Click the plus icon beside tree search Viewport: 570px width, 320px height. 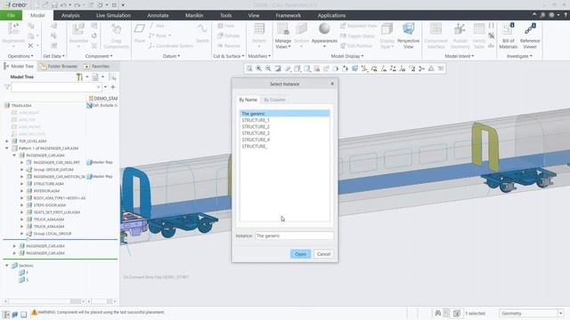pyautogui.click(x=113, y=87)
